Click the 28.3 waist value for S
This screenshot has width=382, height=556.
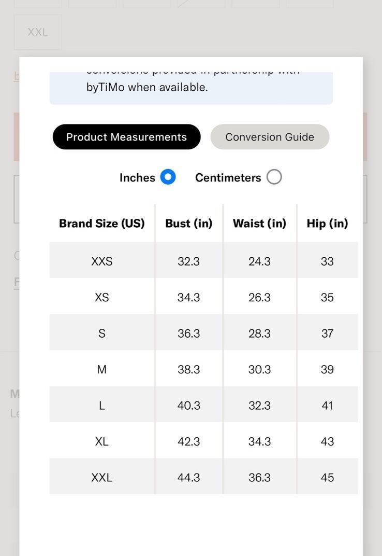coord(259,333)
